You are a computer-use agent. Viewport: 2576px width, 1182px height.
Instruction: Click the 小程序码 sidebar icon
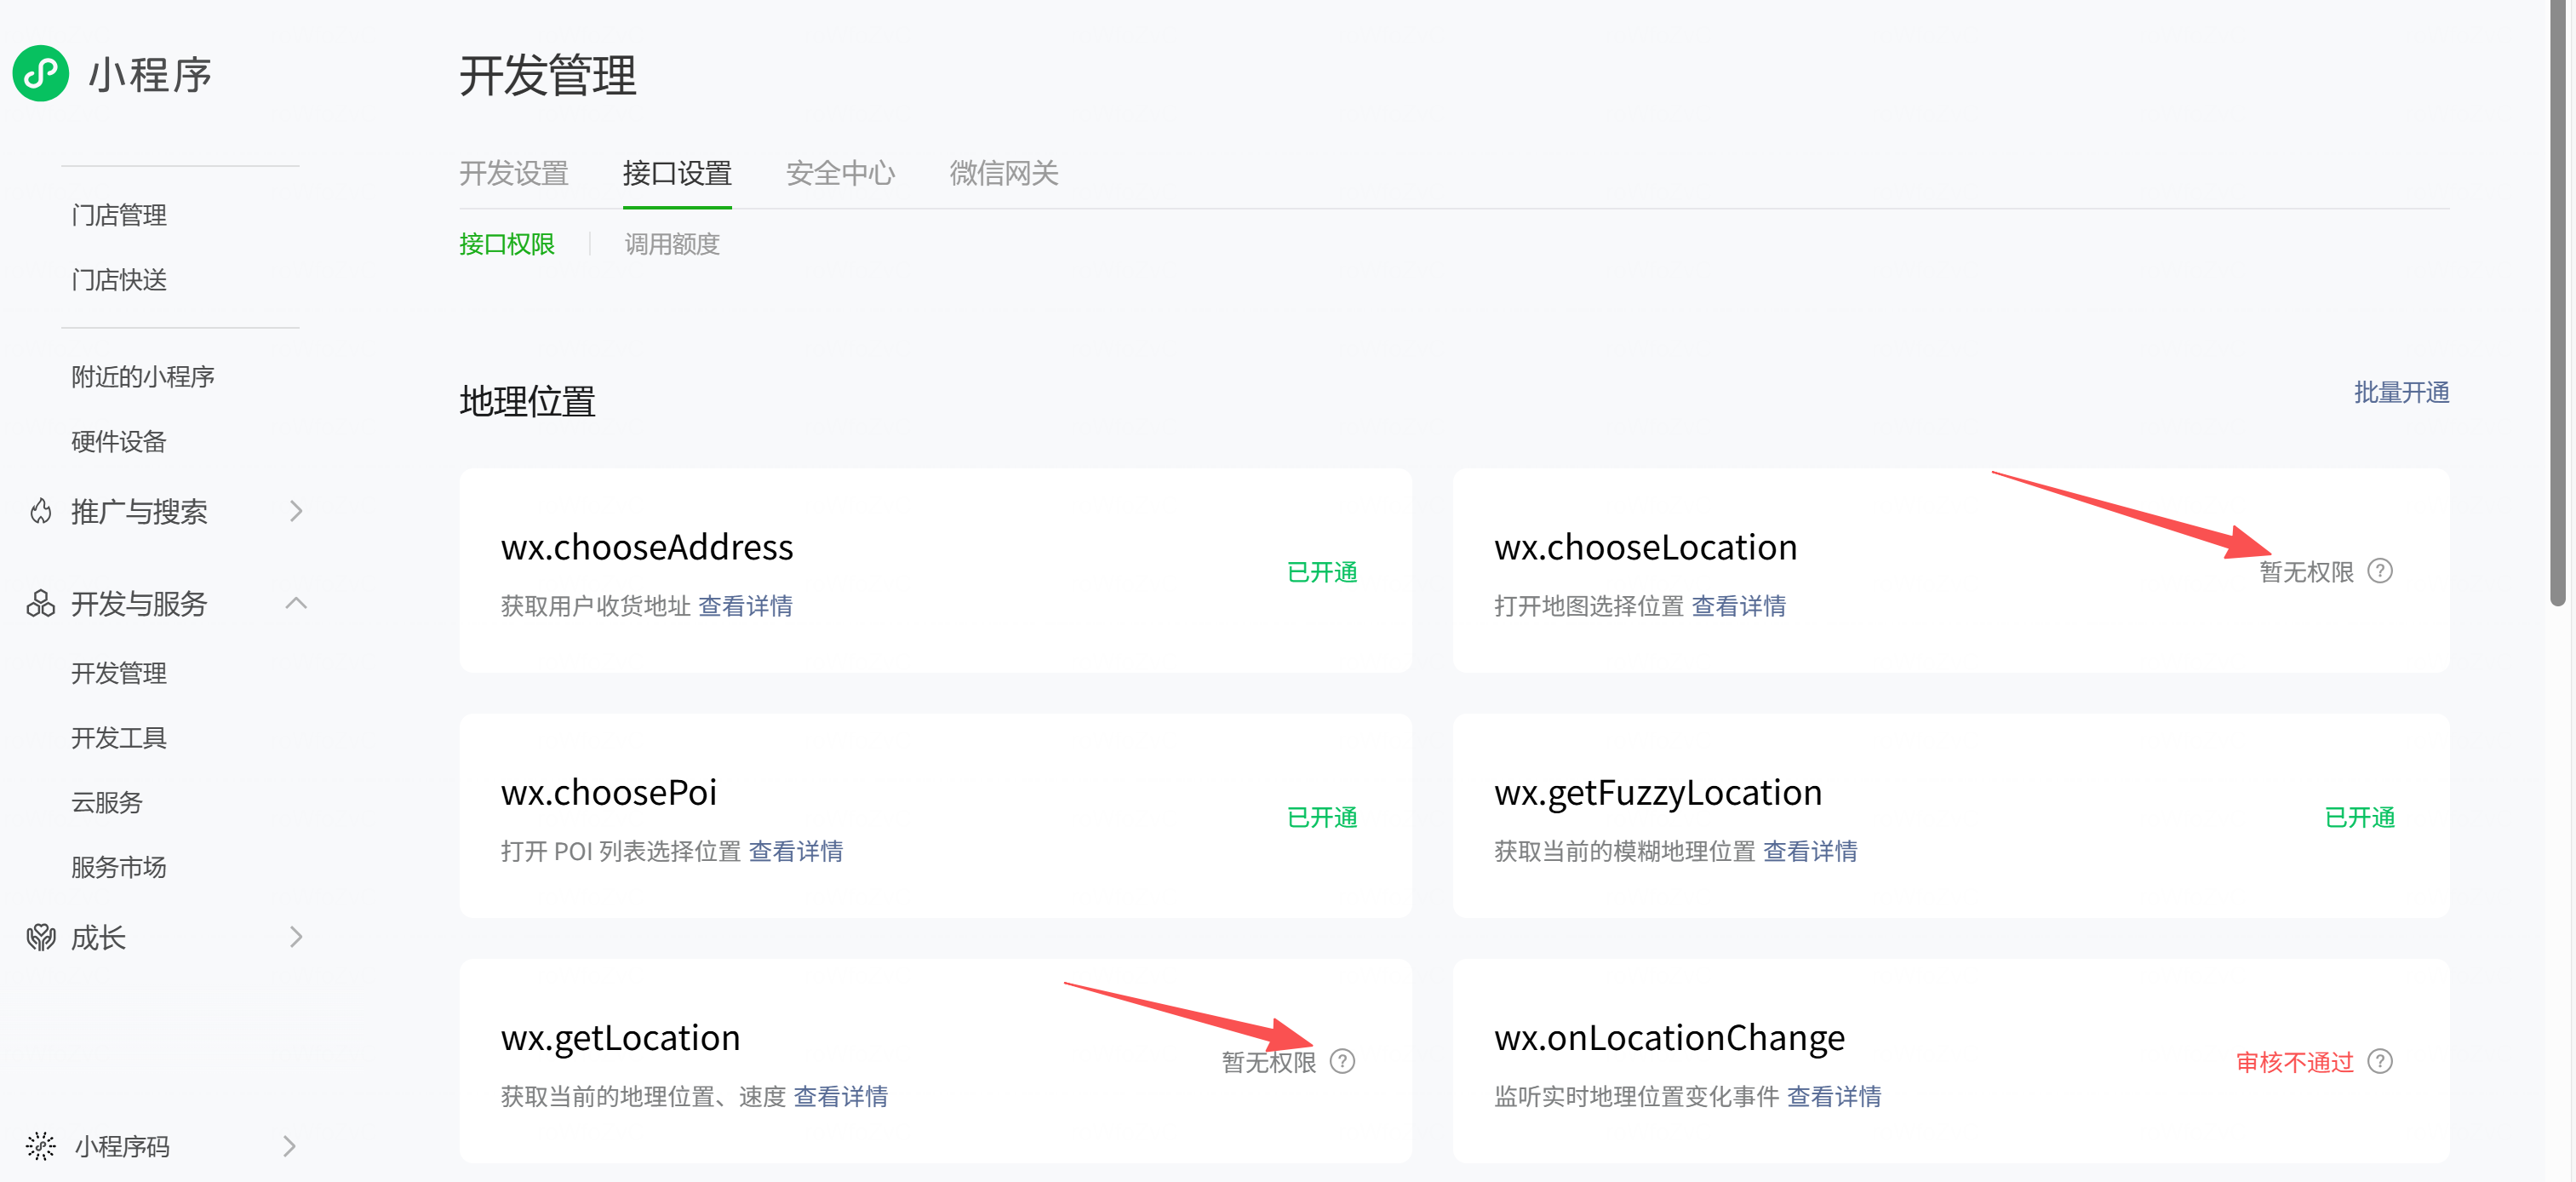(x=41, y=1146)
